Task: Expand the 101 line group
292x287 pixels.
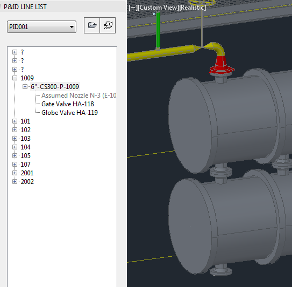Action: [x=15, y=121]
